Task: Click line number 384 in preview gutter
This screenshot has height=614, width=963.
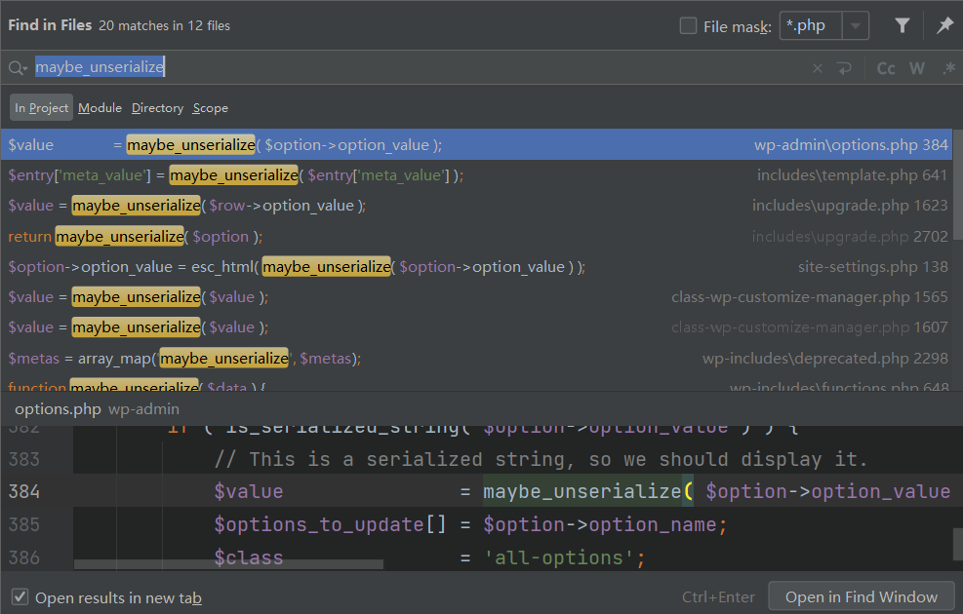Action: tap(24, 491)
